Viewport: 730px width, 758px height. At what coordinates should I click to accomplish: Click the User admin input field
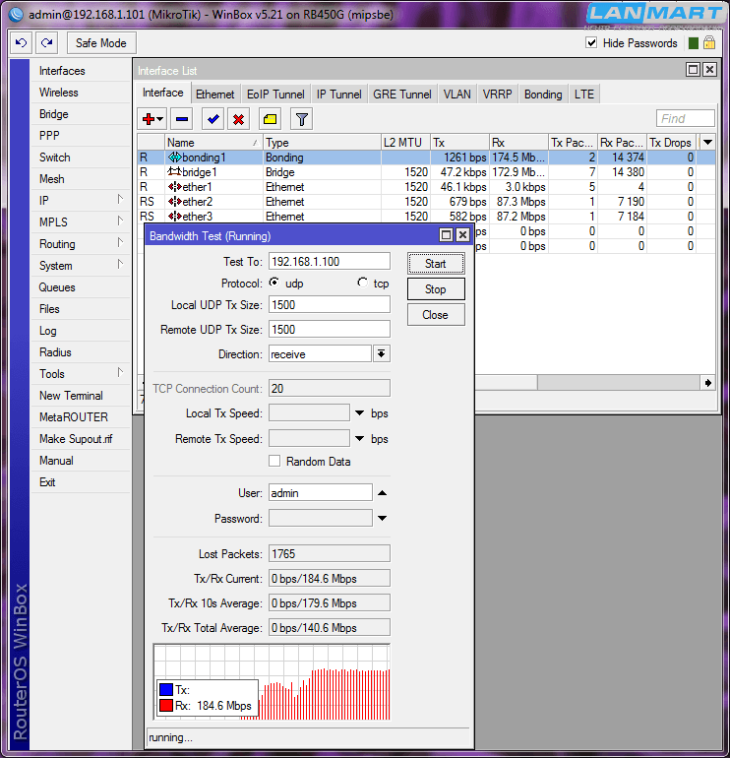coord(321,492)
